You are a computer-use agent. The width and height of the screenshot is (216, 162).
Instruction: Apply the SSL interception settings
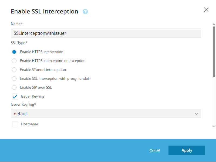(x=187, y=150)
